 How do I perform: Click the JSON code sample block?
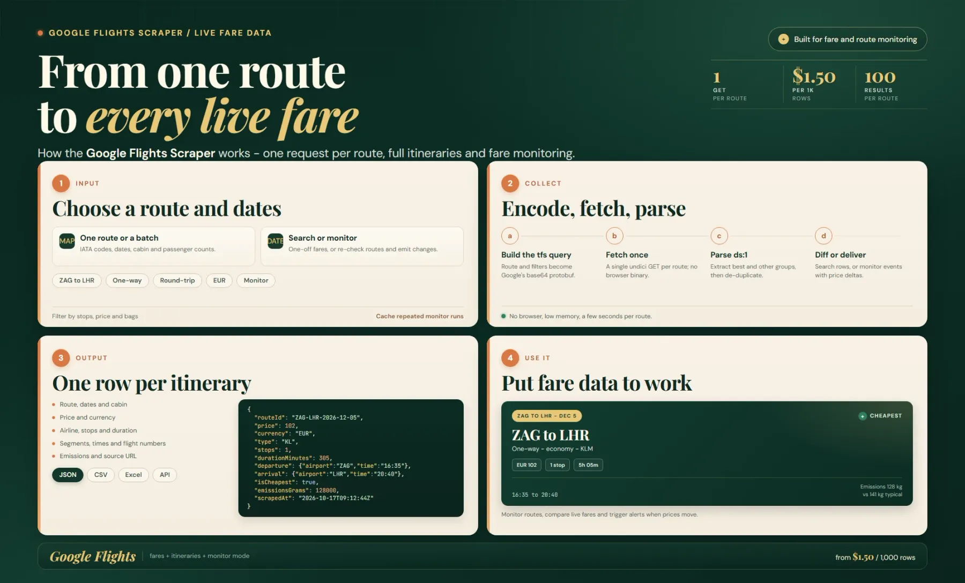351,458
